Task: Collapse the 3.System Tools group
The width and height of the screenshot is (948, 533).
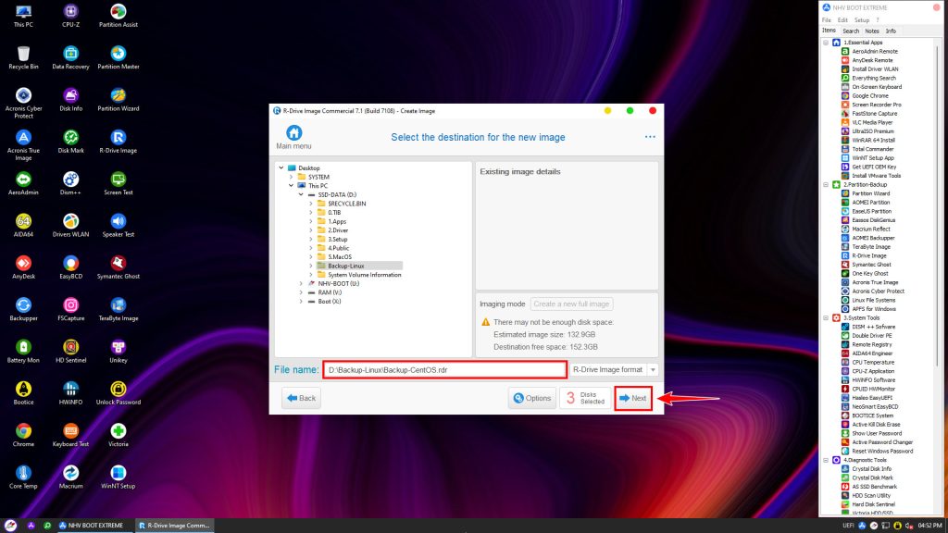Action: 826,318
